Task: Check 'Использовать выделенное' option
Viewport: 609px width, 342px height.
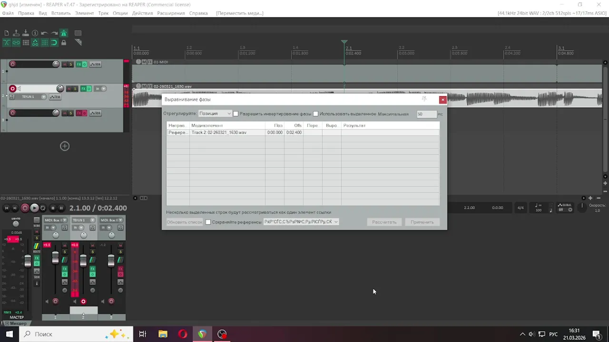Action: 315,114
